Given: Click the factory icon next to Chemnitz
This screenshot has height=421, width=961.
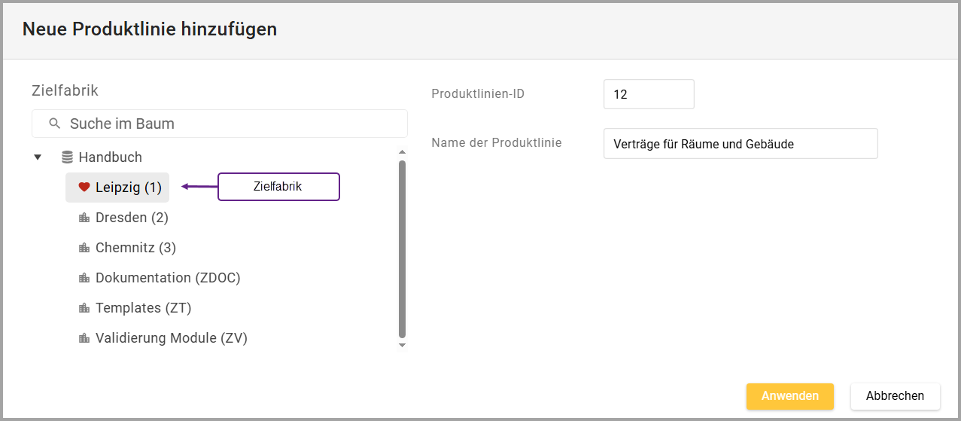Looking at the screenshot, I should [x=84, y=248].
